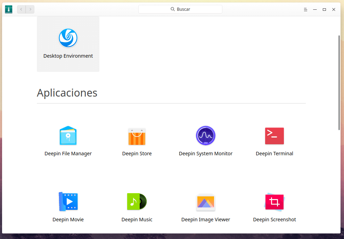Open the Desktop Environment manual tile

coord(68,44)
